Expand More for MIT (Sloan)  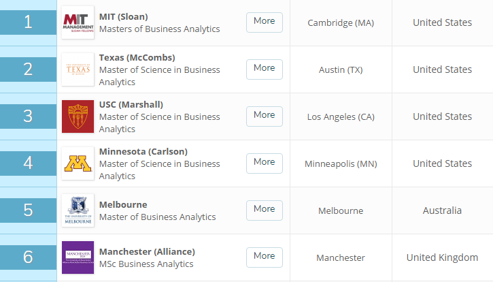(264, 22)
